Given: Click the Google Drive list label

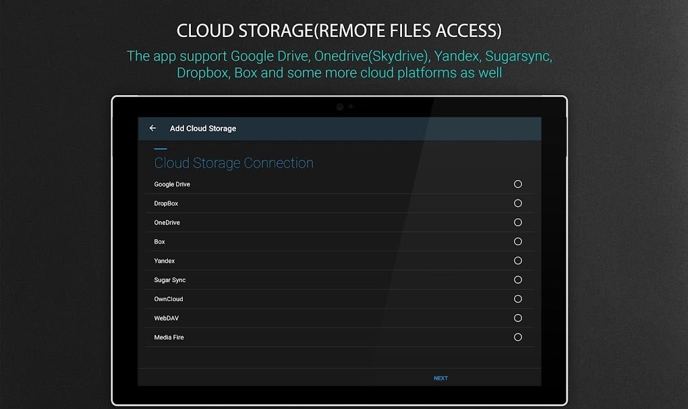Looking at the screenshot, I should [x=172, y=184].
